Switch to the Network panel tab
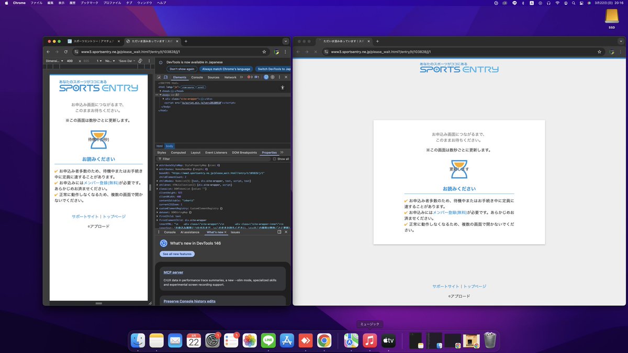The width and height of the screenshot is (628, 353). 230,77
